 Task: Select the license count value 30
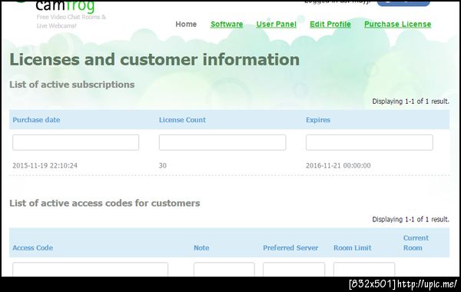pos(163,165)
